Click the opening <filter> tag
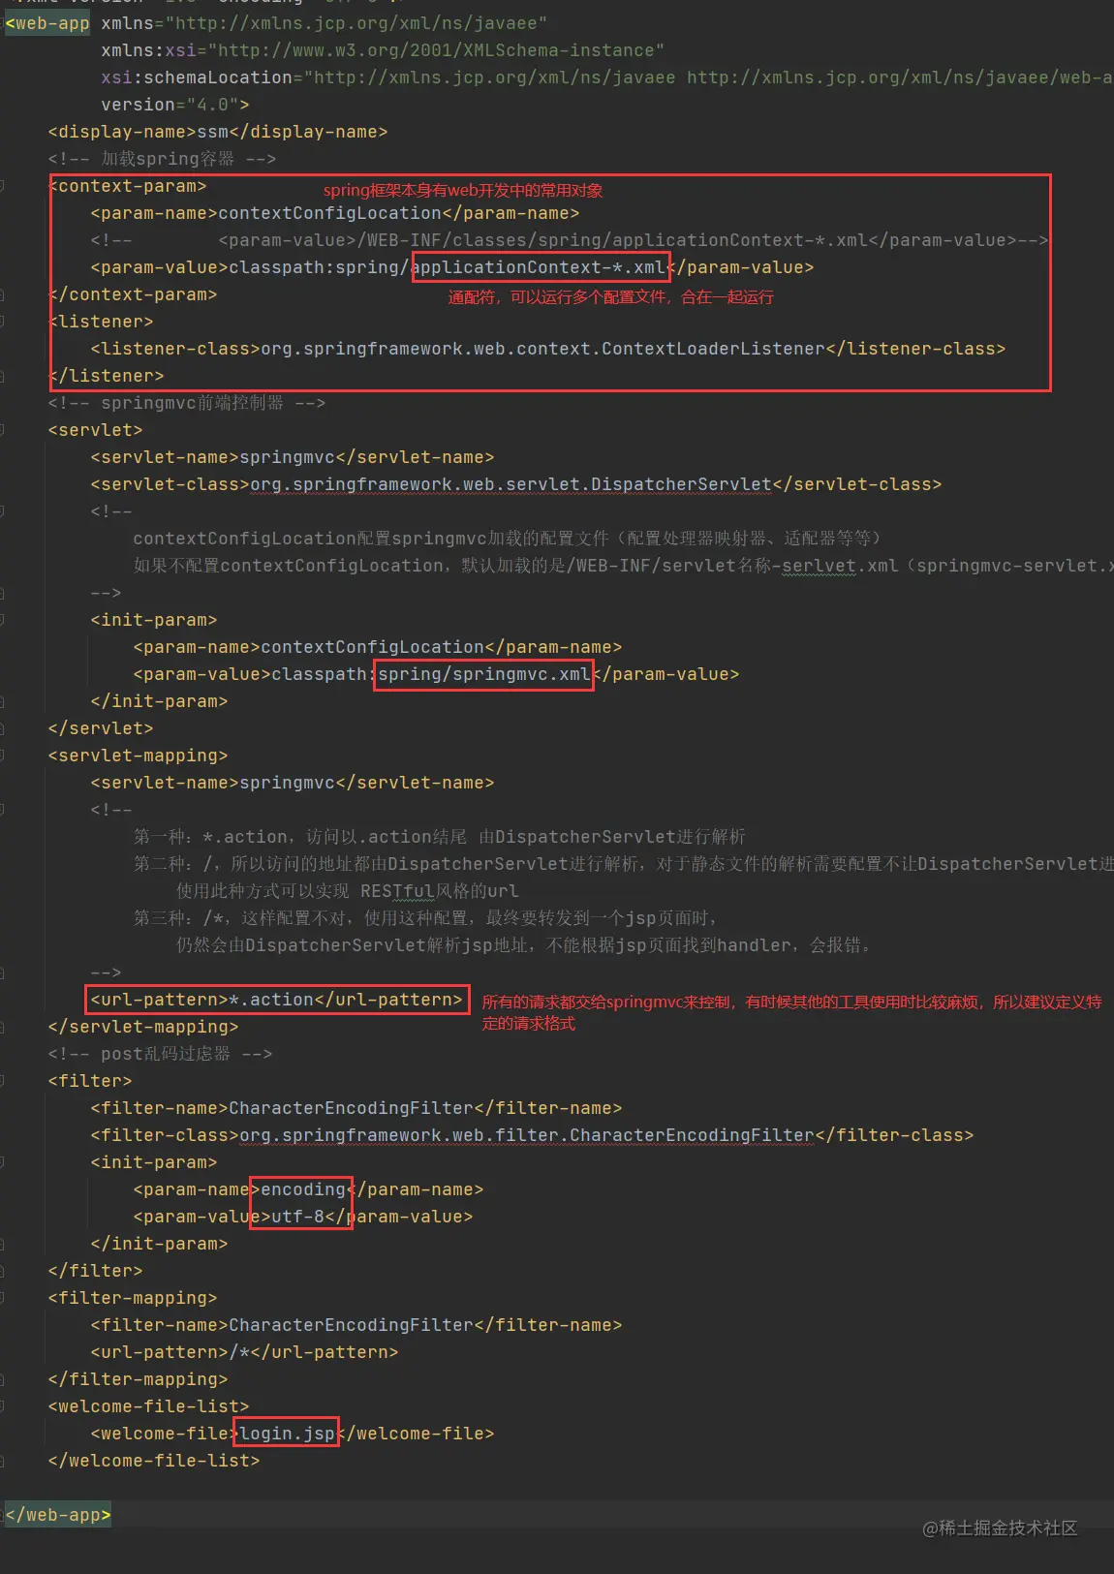Screen dimensions: 1114x1574 (90, 1081)
